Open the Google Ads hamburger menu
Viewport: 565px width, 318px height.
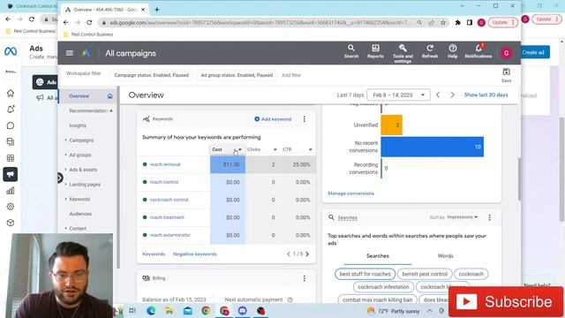coord(70,53)
